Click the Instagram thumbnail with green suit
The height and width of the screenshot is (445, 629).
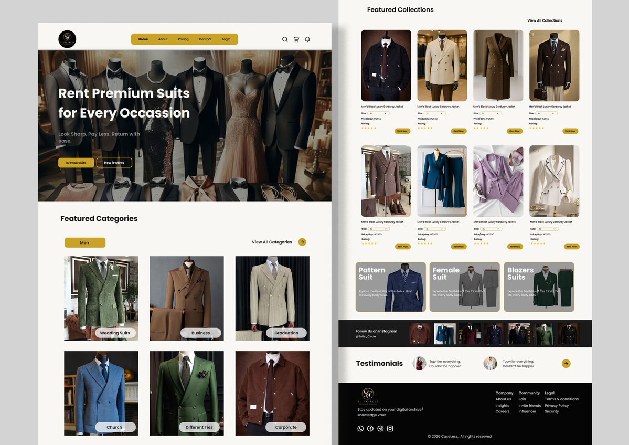[545, 334]
